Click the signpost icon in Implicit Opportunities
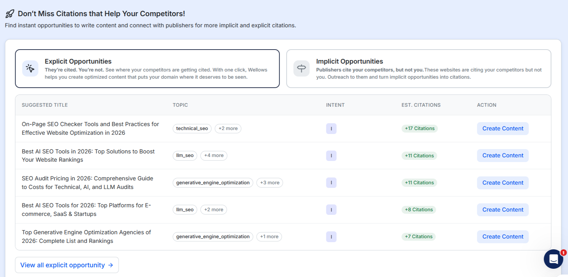568x277 pixels. [301, 69]
